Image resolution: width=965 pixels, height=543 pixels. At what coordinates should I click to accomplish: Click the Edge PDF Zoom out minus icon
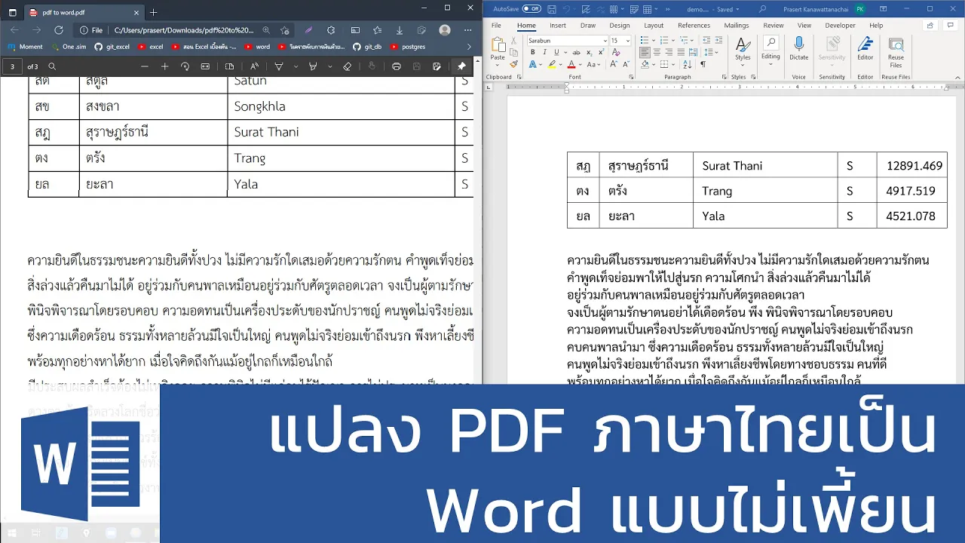pyautogui.click(x=145, y=66)
